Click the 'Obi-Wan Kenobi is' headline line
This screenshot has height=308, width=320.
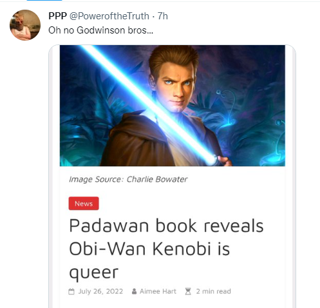tap(149, 249)
